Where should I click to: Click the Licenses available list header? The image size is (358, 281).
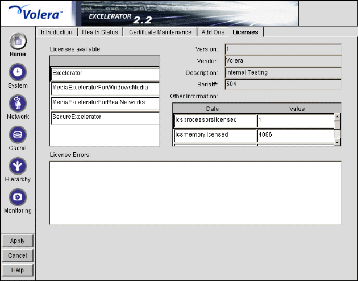coord(105,61)
